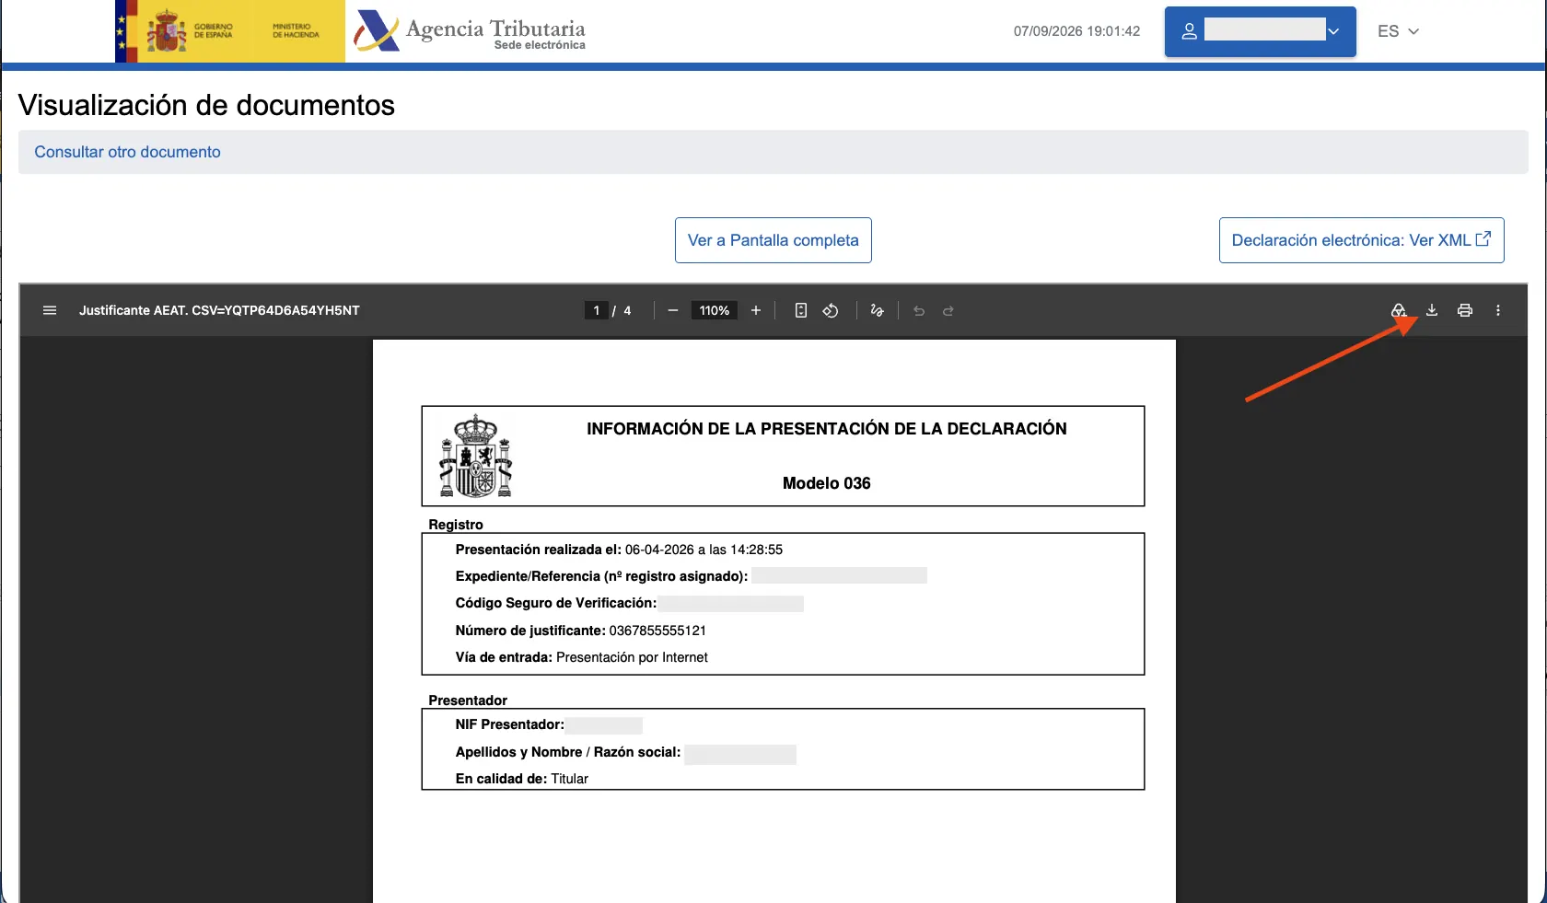Screen dimensions: 1547x903
Task: Click the undo arrow in PDF toolbar
Action: coord(919,310)
